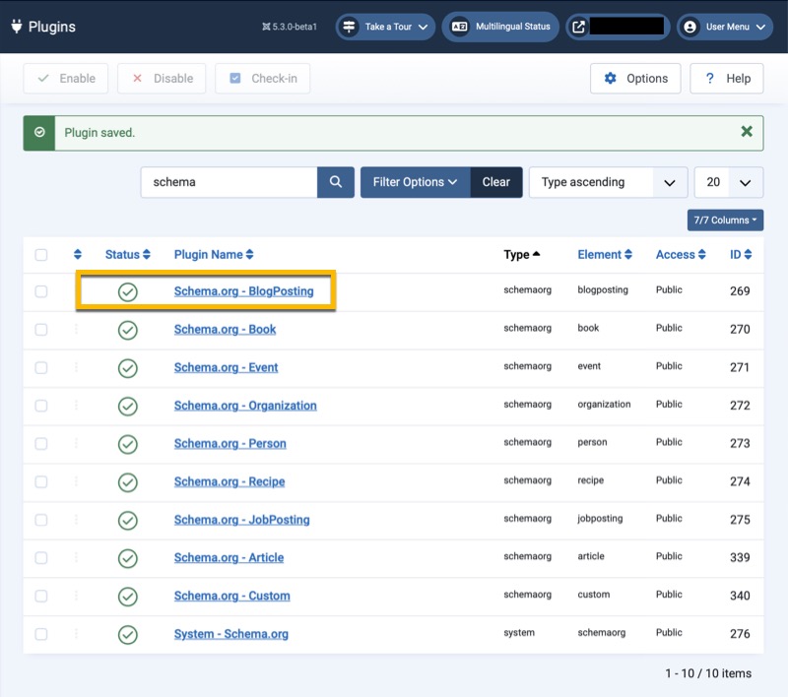Open the Schema.org - Organization plugin link
The height and width of the screenshot is (697, 788).
(245, 406)
